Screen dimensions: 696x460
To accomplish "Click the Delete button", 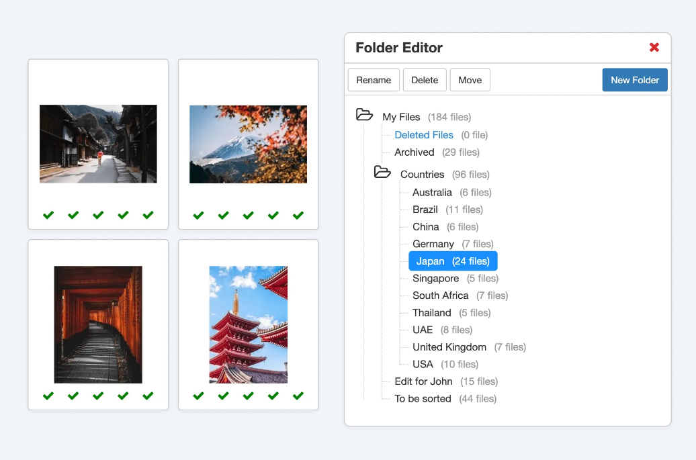I will click(425, 81).
